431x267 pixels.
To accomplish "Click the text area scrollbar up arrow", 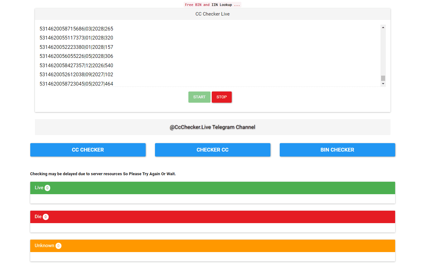I will point(383,27).
